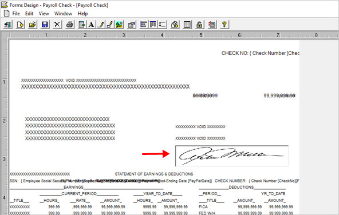The image size is (339, 215).
Task: Select the STATEMENT OF EARNINGS & DEDUCTIONS heading
Action: pos(154,174)
